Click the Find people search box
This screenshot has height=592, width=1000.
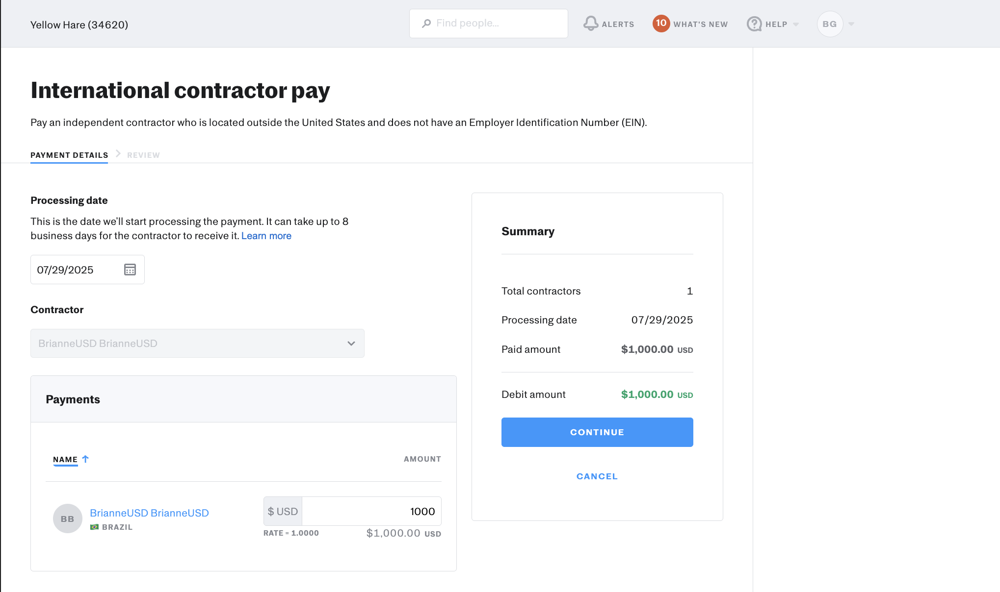point(496,23)
